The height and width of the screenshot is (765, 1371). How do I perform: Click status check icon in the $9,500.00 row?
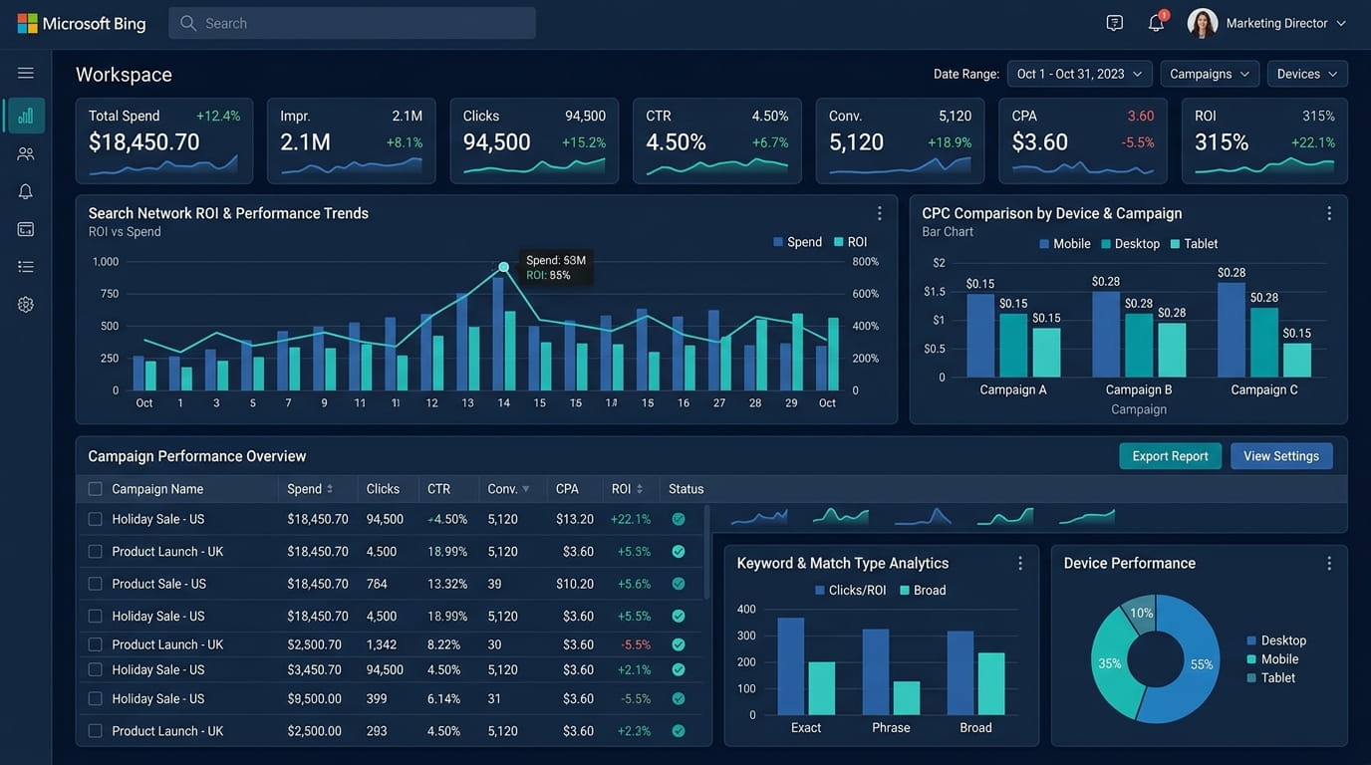[x=679, y=699]
